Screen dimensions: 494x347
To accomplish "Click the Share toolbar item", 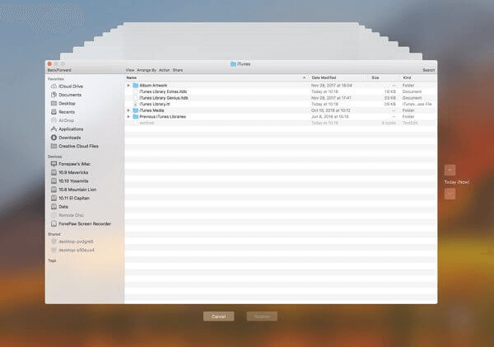I will (178, 70).
